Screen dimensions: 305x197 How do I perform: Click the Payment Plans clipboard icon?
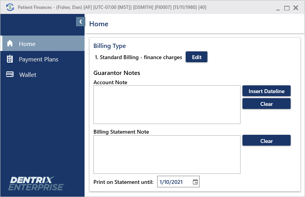10,59
